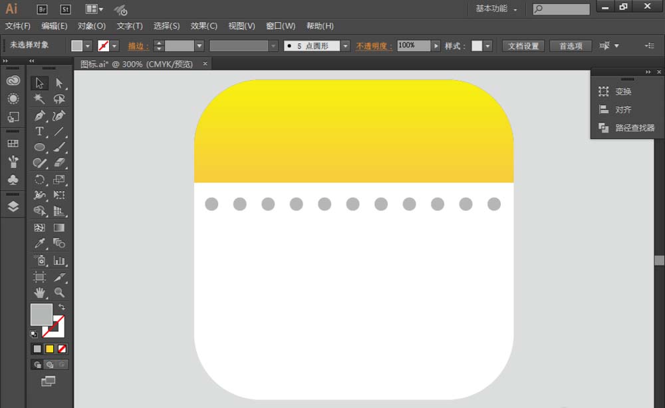Click the 文档设置 button
The width and height of the screenshot is (665, 408).
click(x=523, y=45)
